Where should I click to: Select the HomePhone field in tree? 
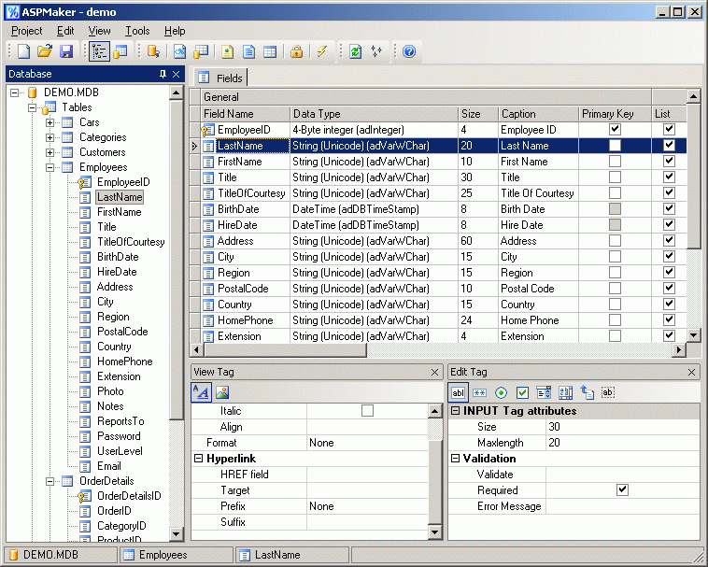(x=124, y=361)
